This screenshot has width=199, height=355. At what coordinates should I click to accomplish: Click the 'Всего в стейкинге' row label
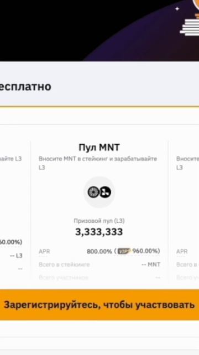[x=64, y=265]
